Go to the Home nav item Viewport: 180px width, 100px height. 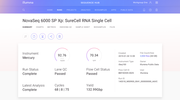click(x=50, y=10)
